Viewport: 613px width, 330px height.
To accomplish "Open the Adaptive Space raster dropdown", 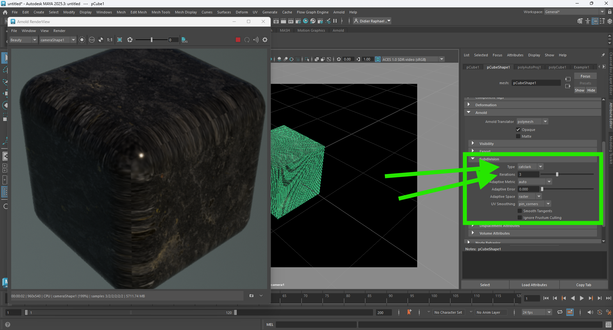I will [x=530, y=197].
